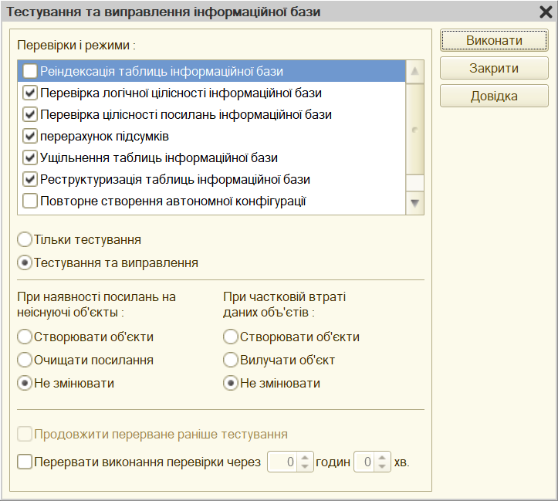Click the minutes (хв.) input field
Screen dimensions: 558x501
365,462
